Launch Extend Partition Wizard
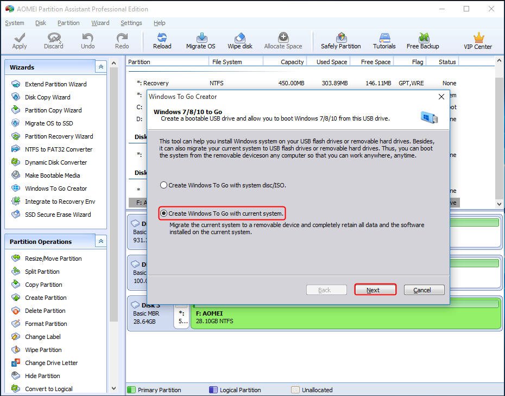 [x=56, y=84]
